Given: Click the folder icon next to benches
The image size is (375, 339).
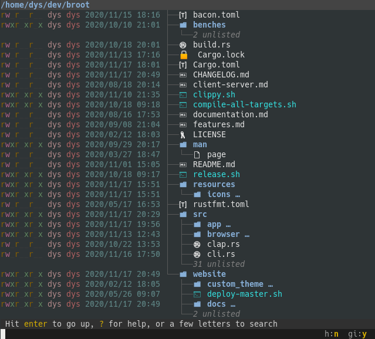Looking at the screenshot, I should point(183,25).
